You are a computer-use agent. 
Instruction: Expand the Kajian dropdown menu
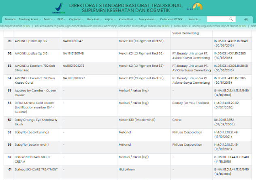coord(110,19)
